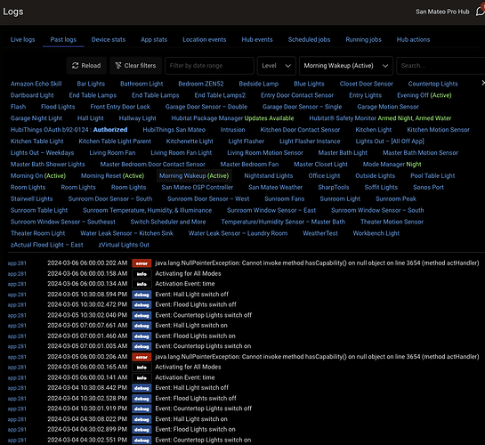Filter logs by Amazon Echo Skill
485x445 pixels.
[36, 84]
